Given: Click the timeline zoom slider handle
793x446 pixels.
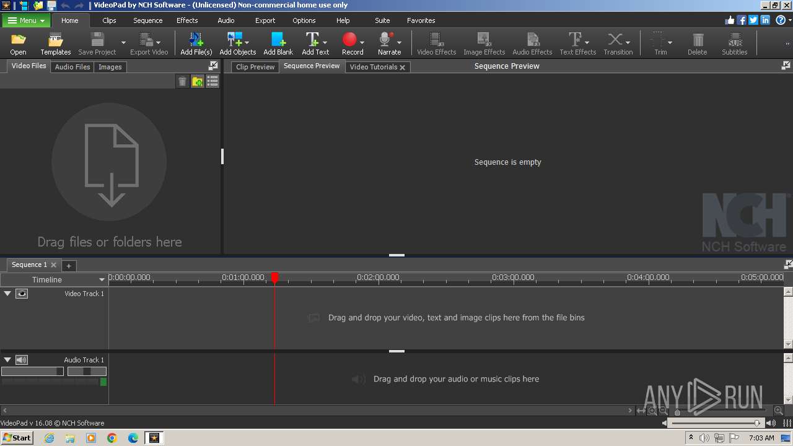Looking at the screenshot, I should point(677,411).
